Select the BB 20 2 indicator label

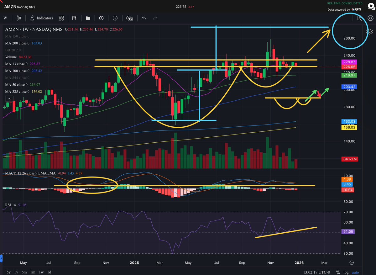[x=12, y=50]
